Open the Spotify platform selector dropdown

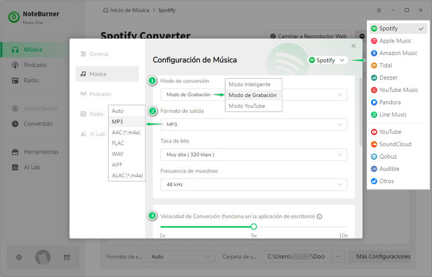click(x=328, y=60)
